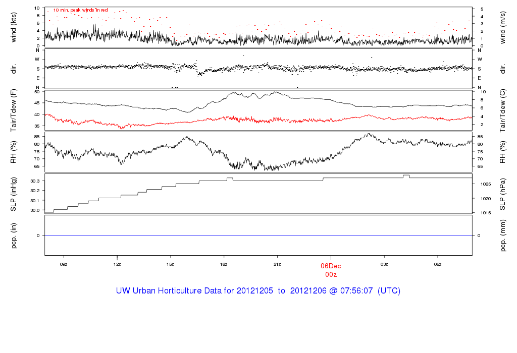
Task: Click the 'Tair/Tdew (C)' axis label
Action: (x=502, y=110)
